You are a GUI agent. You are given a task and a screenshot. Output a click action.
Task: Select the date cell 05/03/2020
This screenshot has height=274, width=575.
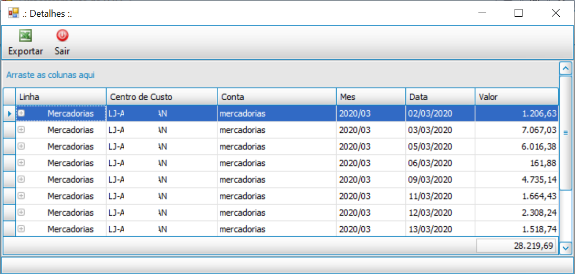pyautogui.click(x=441, y=147)
